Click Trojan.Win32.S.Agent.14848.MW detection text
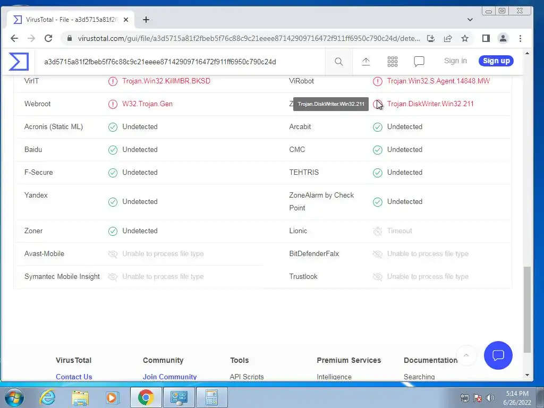This screenshot has width=544, height=408. [x=438, y=81]
